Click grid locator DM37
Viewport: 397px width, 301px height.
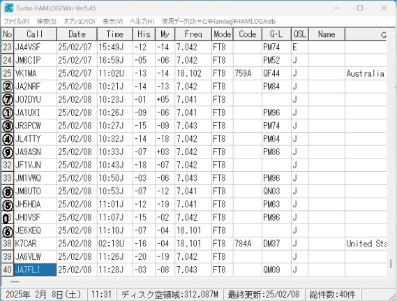(x=271, y=244)
